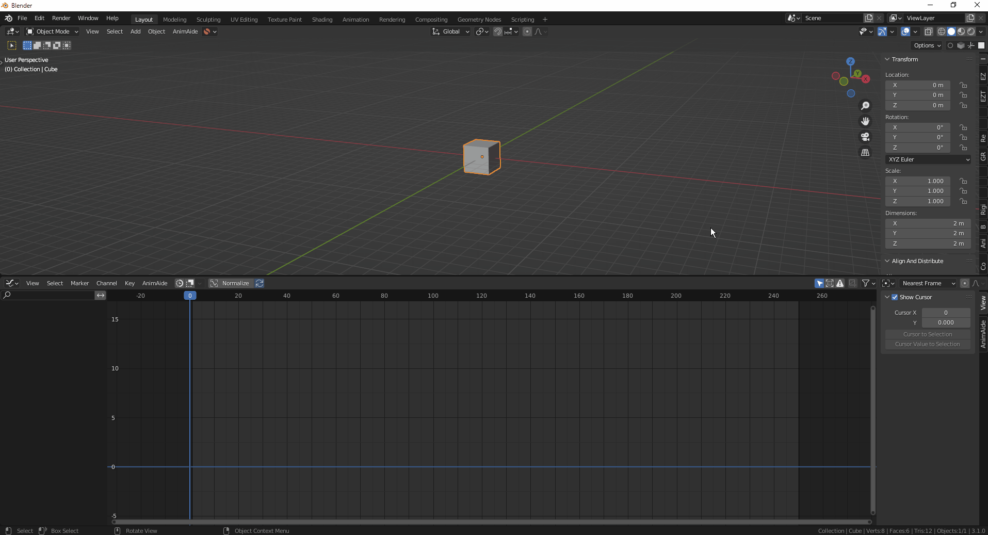Select material preview shading
Image resolution: width=988 pixels, height=535 pixels.
(x=961, y=31)
